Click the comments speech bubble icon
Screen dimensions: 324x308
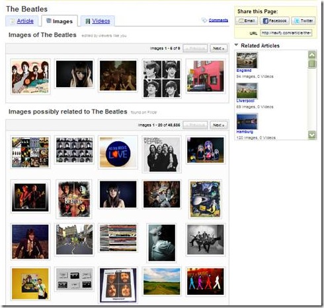point(204,20)
